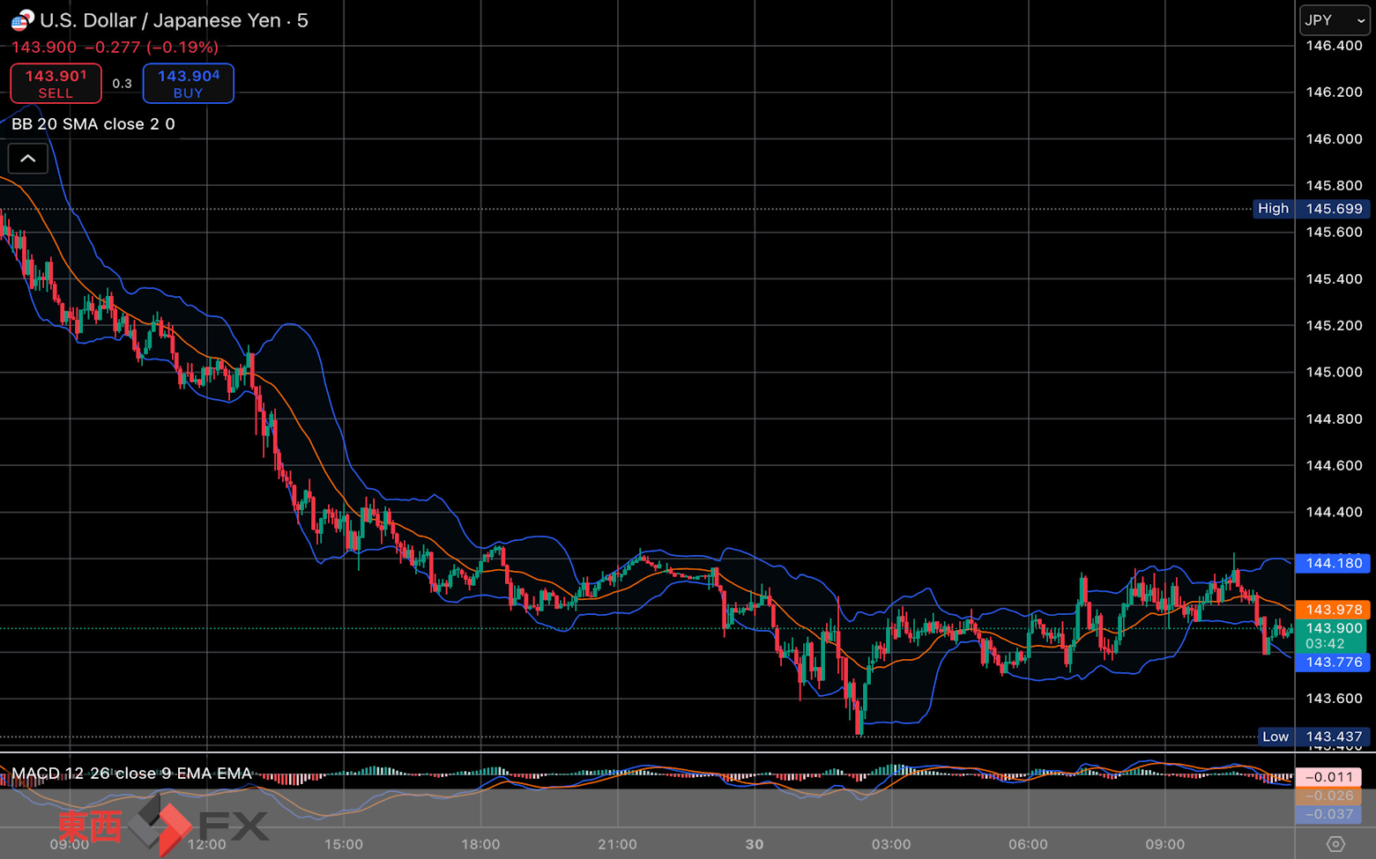Image resolution: width=1376 pixels, height=859 pixels.
Task: Click the USD/JPY flag icon beside the title
Action: coord(22,20)
